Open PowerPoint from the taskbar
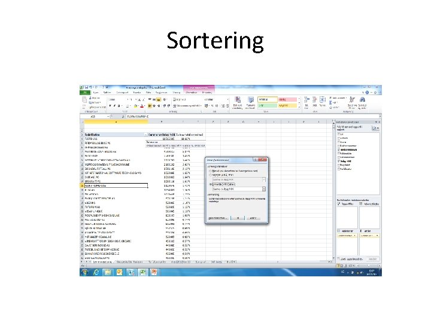This screenshot has height=323, width=431. [x=154, y=272]
